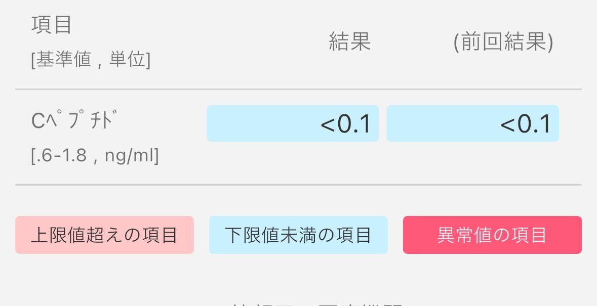The width and height of the screenshot is (597, 306).
Task: Tap the 結果 column header
Action: 350,41
